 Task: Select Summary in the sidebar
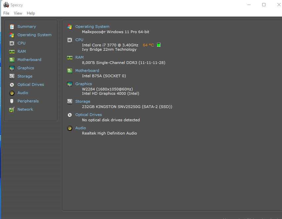(27, 27)
